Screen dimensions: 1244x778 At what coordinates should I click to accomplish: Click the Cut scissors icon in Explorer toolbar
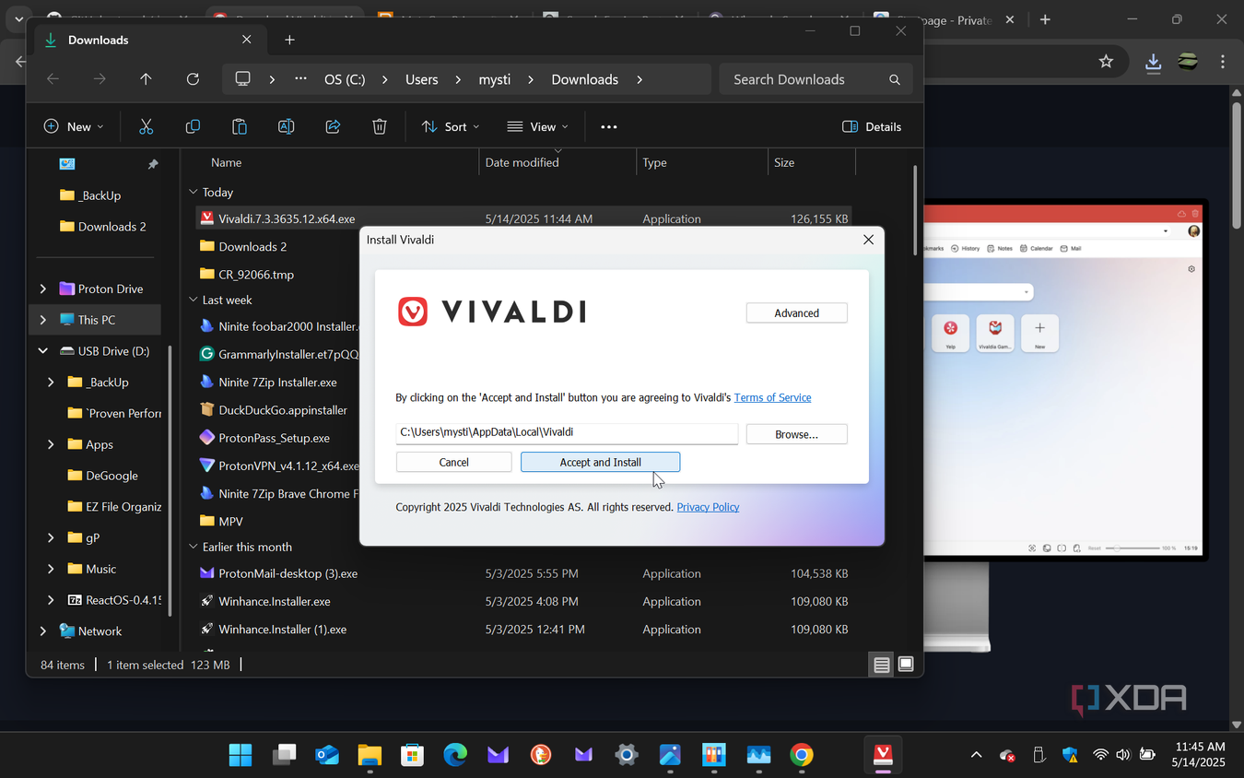[146, 126]
